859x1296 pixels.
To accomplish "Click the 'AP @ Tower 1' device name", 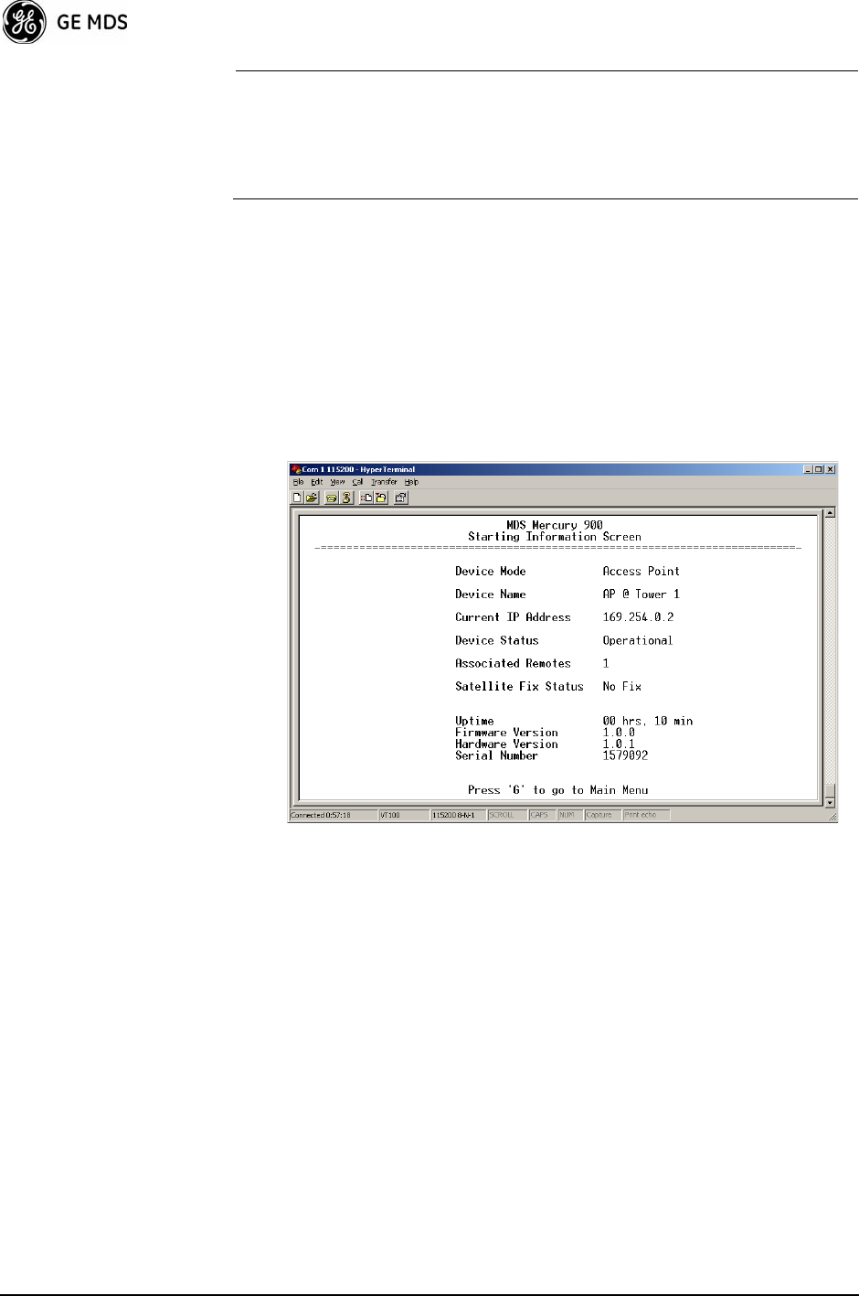I will click(641, 594).
